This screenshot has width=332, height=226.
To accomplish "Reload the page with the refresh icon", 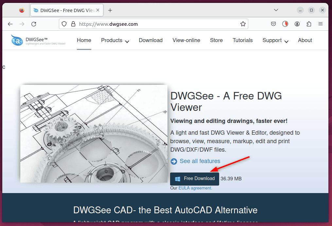I will (x=34, y=24).
